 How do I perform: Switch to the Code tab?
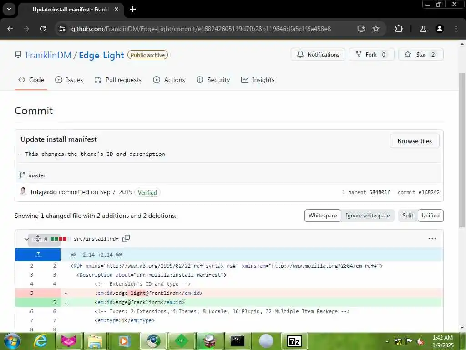click(31, 80)
